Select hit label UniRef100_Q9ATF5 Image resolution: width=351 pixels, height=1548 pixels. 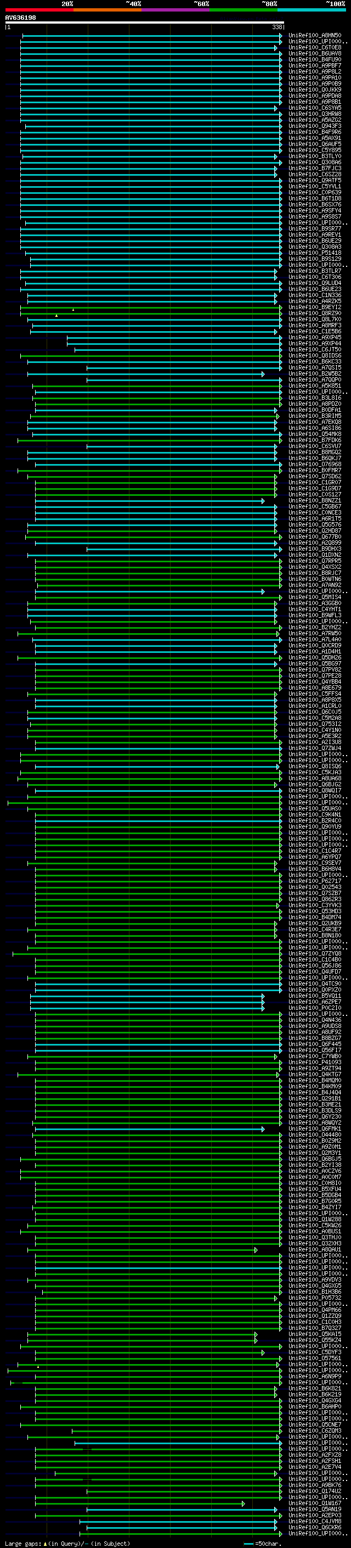pyautogui.click(x=315, y=181)
